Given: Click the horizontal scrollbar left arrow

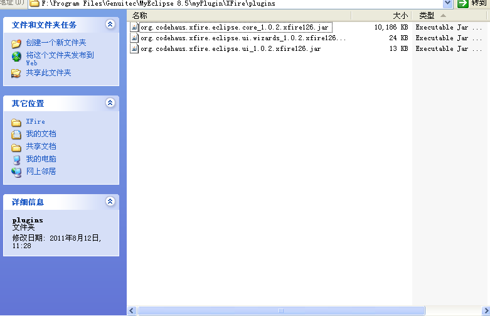Looking at the screenshot, I should point(132,311).
